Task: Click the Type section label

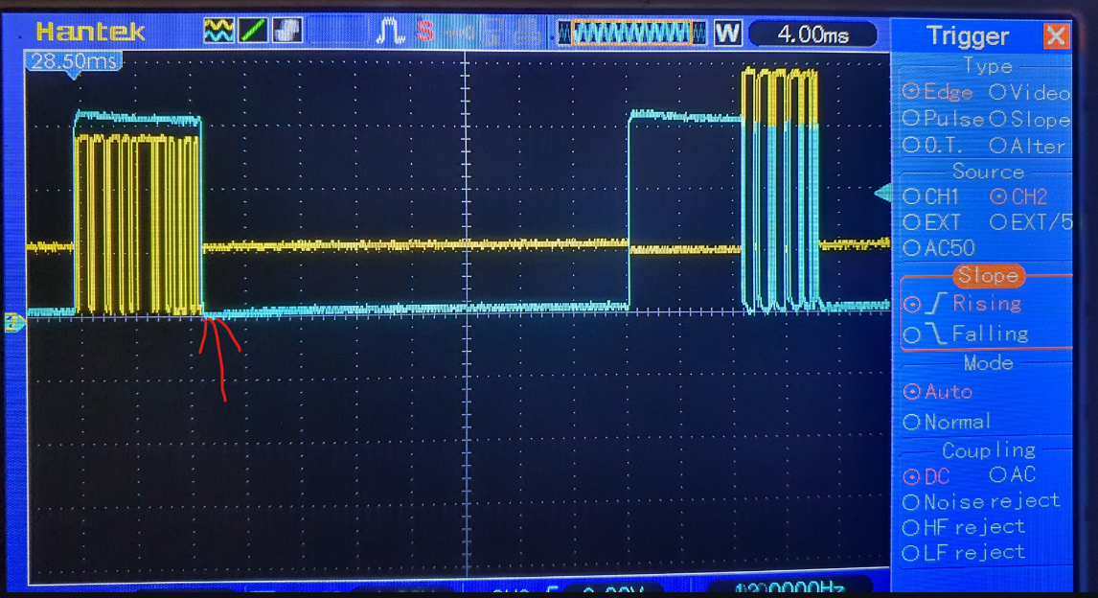Action: (x=988, y=66)
